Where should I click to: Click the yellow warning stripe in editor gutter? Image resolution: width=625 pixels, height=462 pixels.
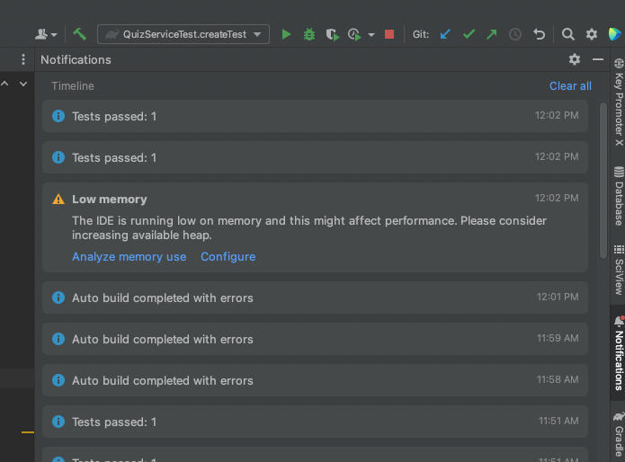tap(28, 432)
